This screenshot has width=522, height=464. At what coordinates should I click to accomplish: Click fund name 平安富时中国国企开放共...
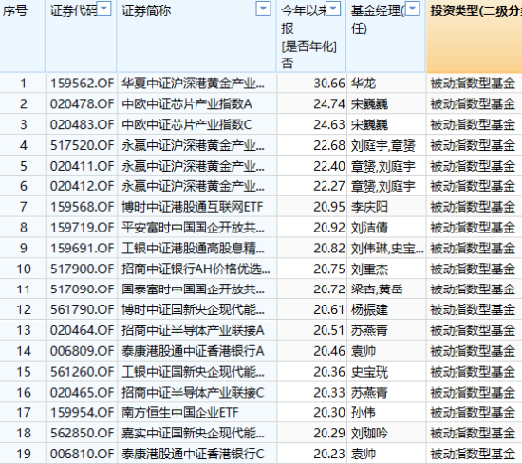pos(193,228)
